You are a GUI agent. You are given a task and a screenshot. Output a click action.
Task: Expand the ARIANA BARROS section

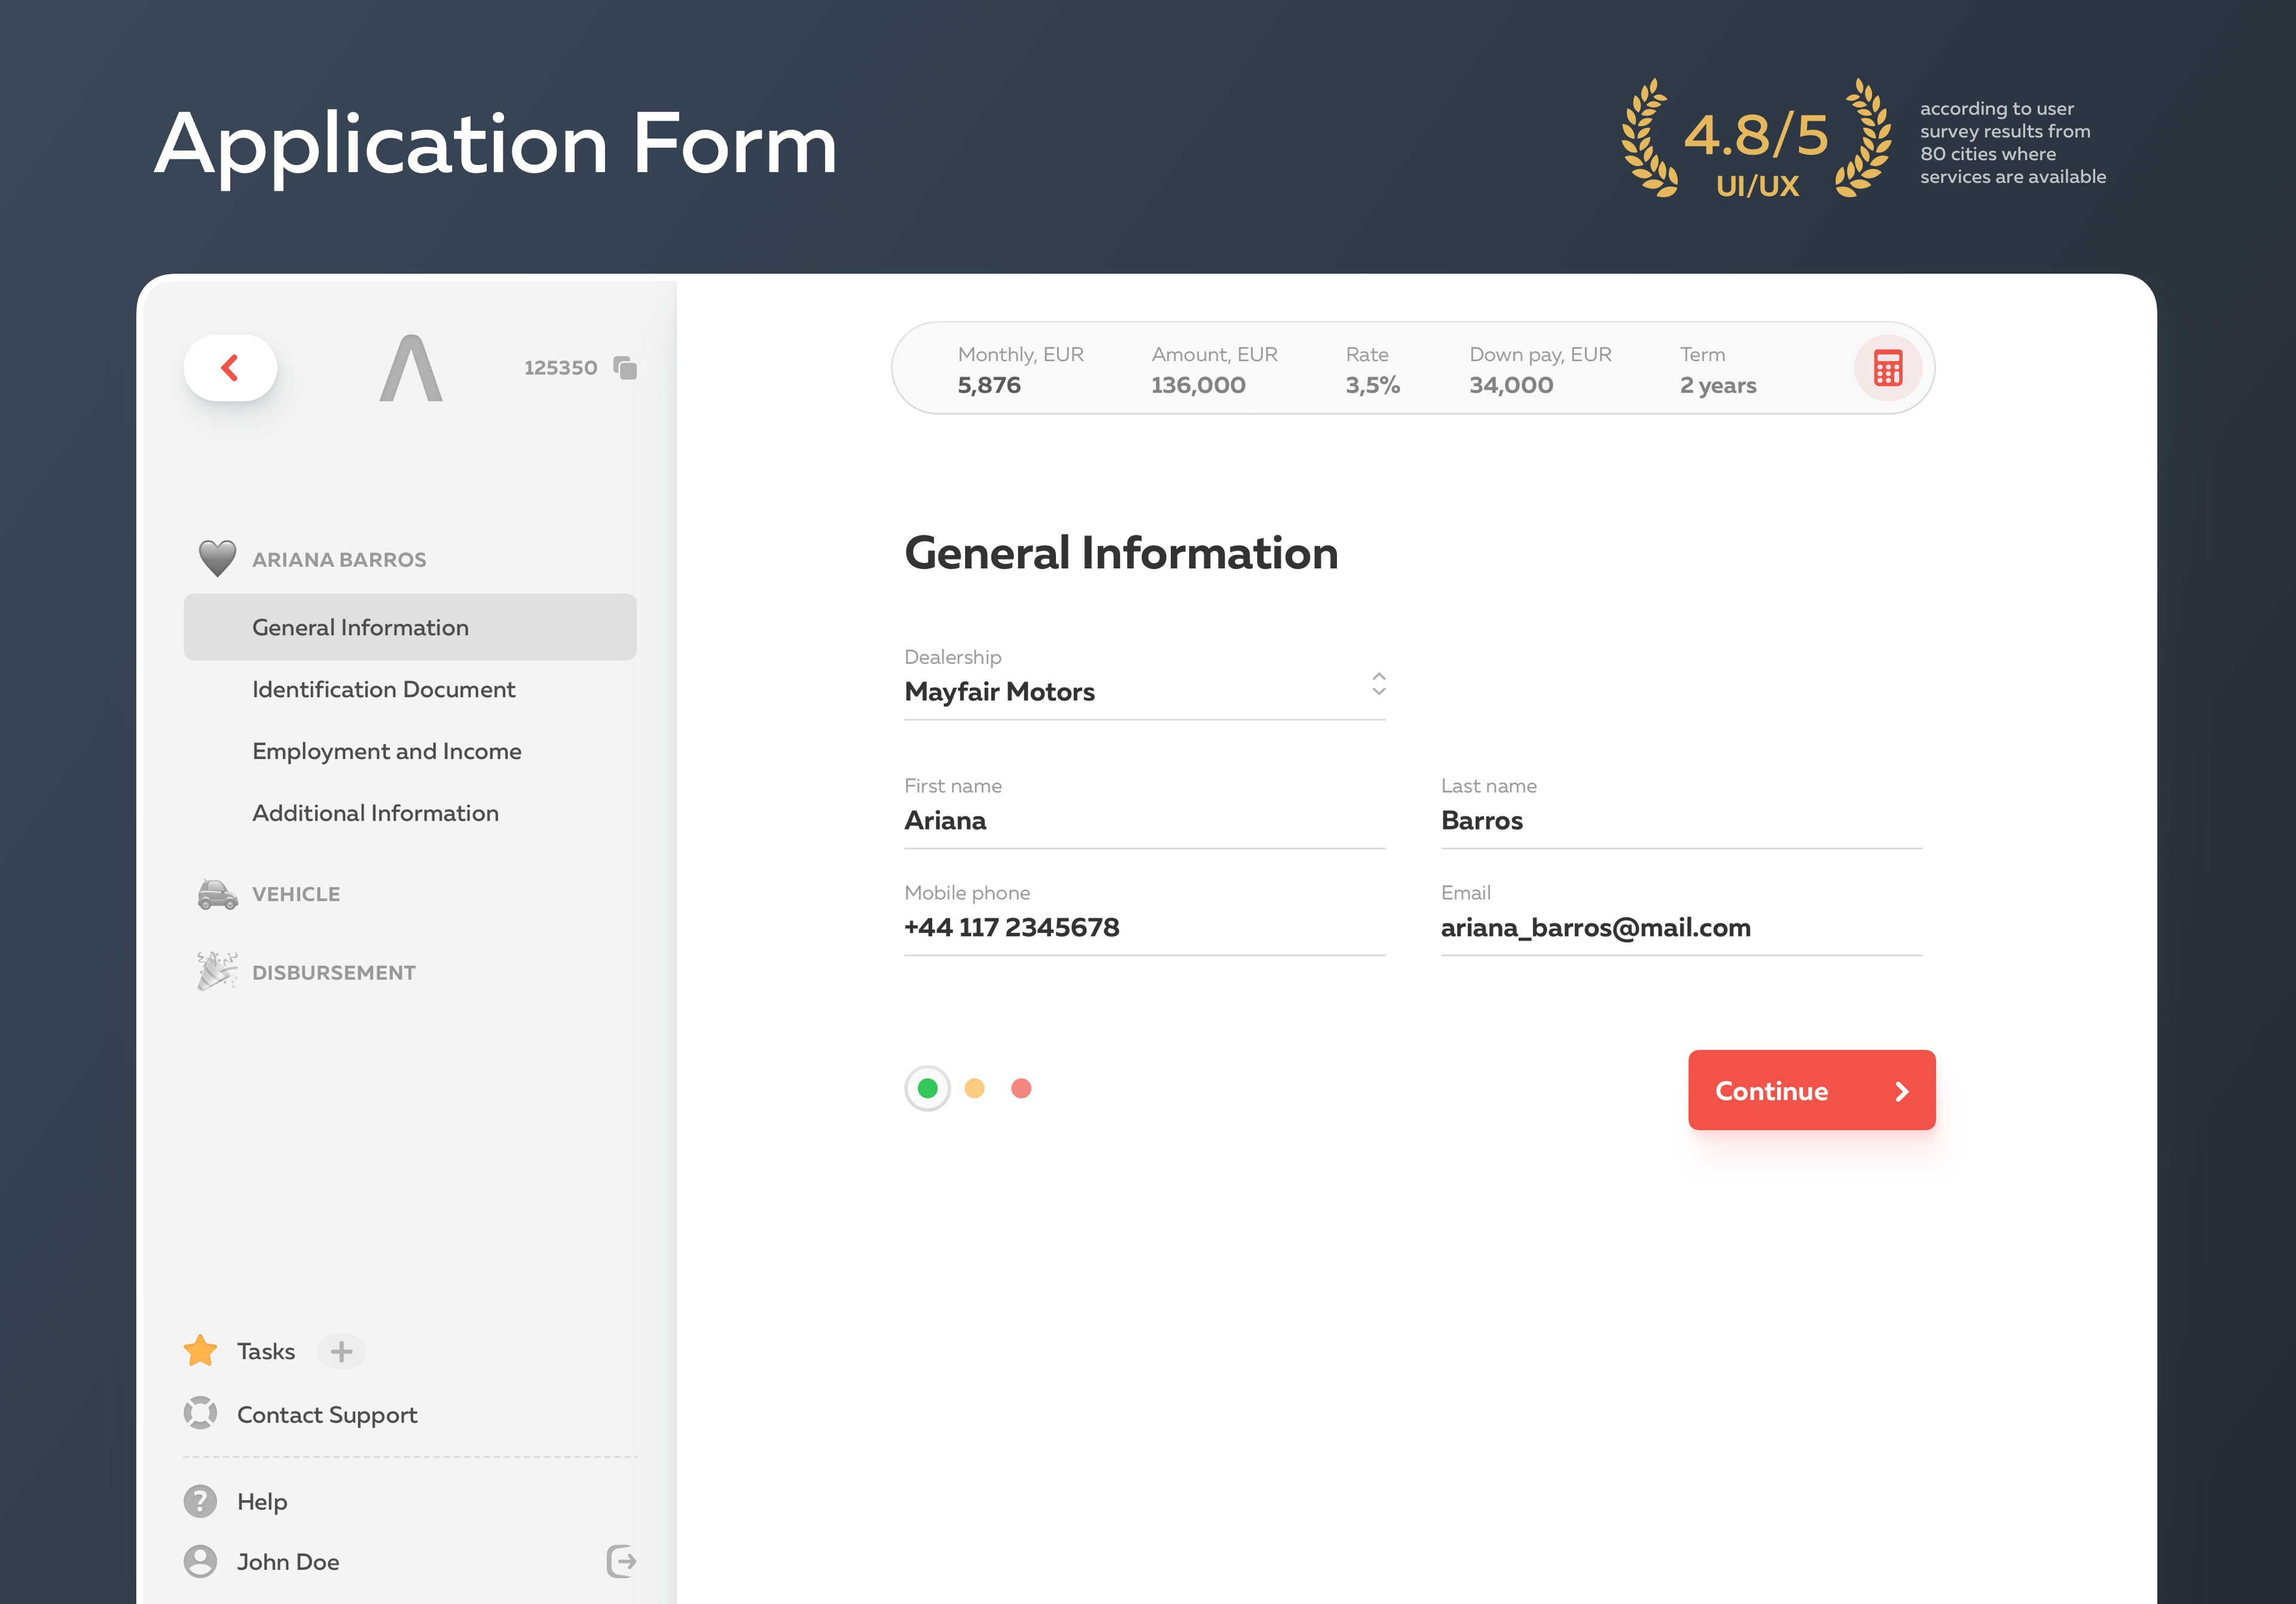[339, 558]
